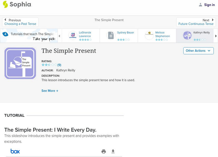Image resolution: width=218 pixels, height=157 pixels.
Task: Click The Simple Present tutorial thumbnail
Action: 20,63
